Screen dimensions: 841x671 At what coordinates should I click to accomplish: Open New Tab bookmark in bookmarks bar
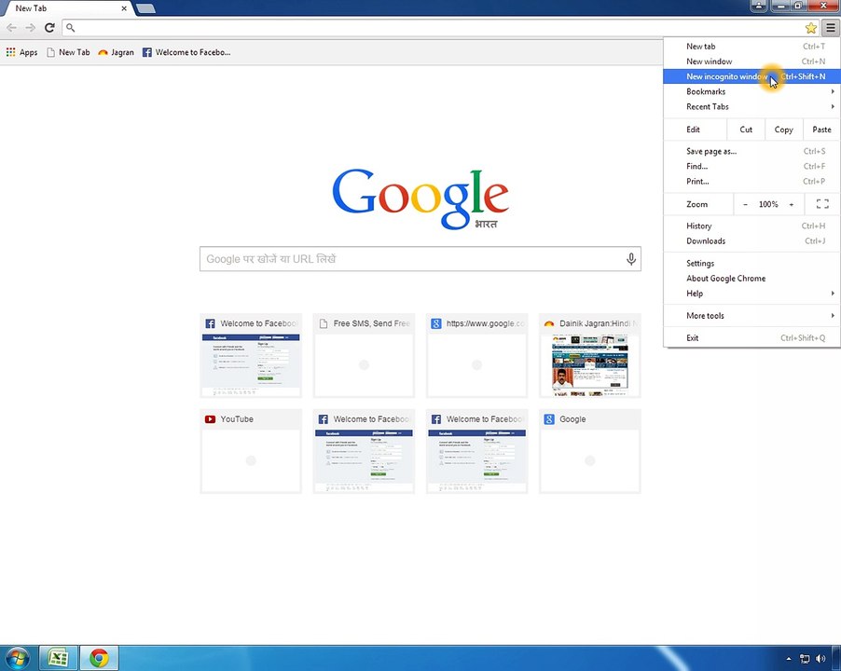[68, 52]
